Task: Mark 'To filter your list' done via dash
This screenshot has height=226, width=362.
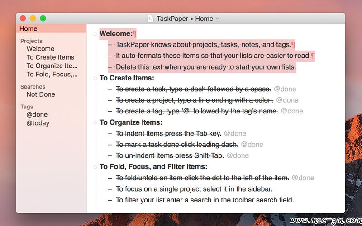Action: click(x=110, y=200)
